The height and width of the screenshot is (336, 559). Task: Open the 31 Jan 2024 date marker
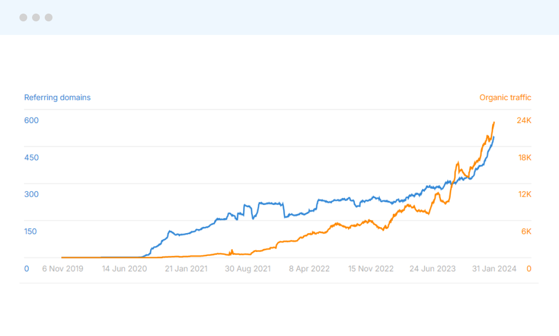point(494,268)
